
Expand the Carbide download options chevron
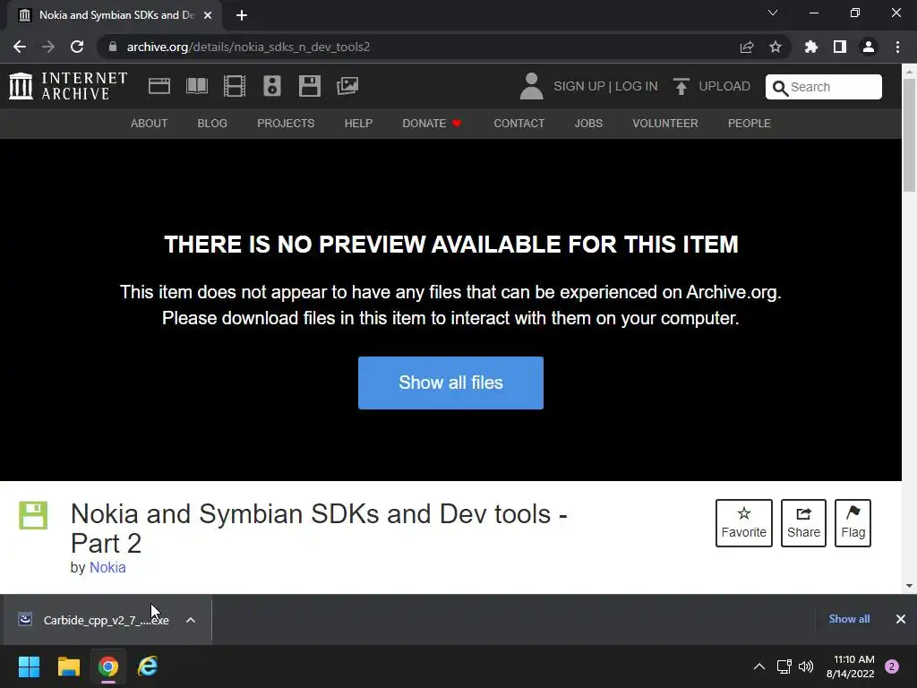[x=191, y=620]
